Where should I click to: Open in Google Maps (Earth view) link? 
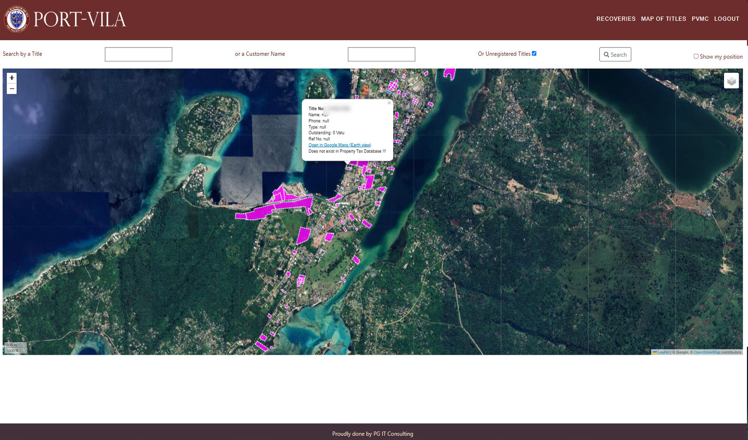coord(340,145)
